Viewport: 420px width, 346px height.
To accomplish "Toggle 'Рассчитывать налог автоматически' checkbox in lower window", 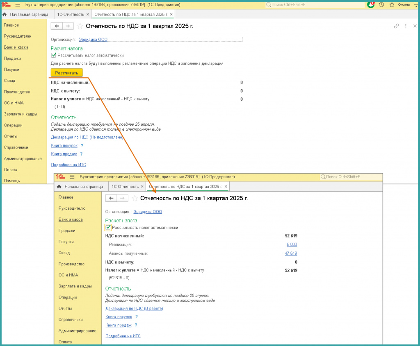I will coord(108,228).
